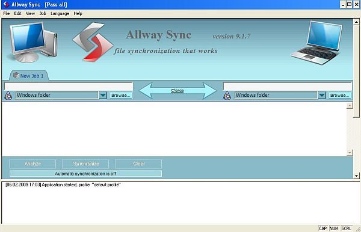
Task: Click the Allway Sync red-gray logo
Action: pyautogui.click(x=93, y=41)
